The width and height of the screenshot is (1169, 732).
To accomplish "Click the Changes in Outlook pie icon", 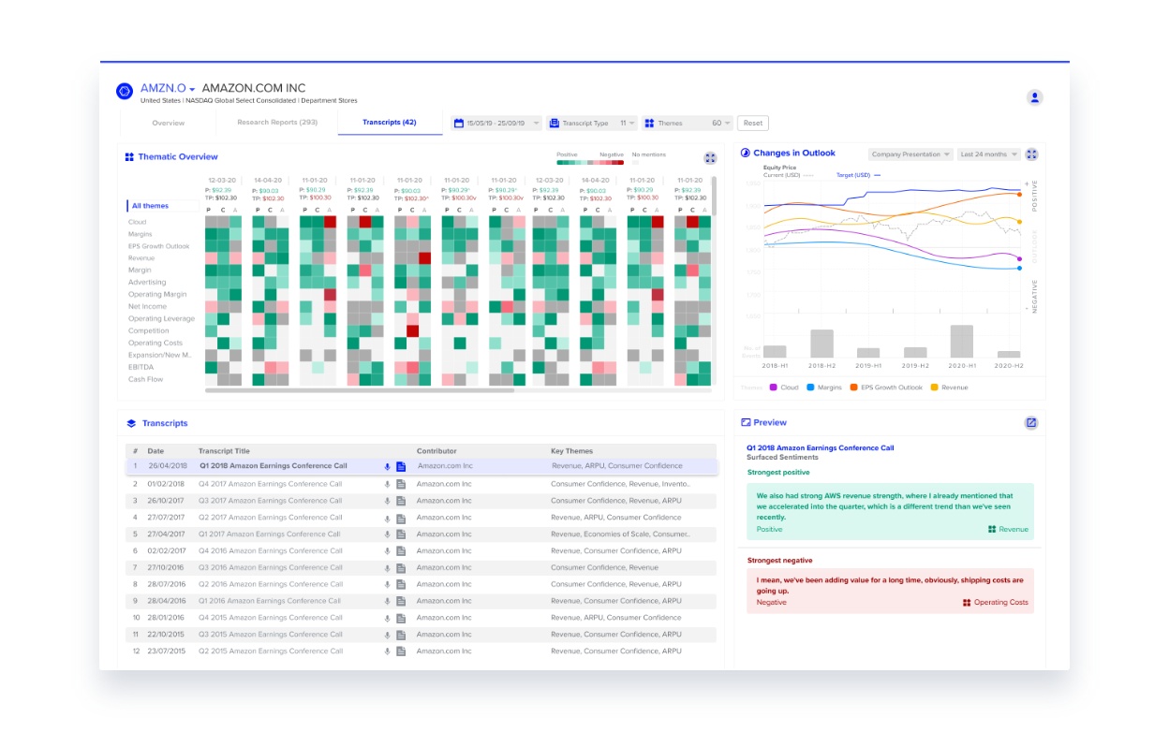I will [746, 153].
